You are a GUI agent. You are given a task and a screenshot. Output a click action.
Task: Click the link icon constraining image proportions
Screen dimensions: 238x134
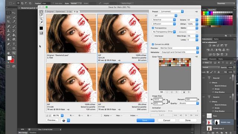click(169, 102)
